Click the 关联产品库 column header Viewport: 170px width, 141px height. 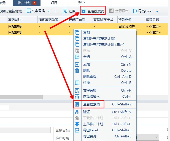(80, 20)
